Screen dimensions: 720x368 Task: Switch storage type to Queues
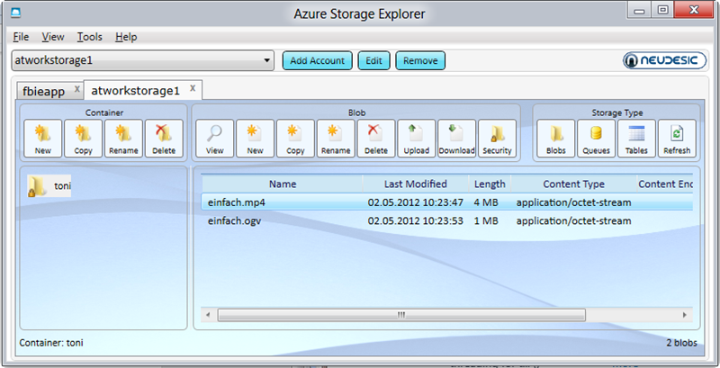(x=597, y=138)
